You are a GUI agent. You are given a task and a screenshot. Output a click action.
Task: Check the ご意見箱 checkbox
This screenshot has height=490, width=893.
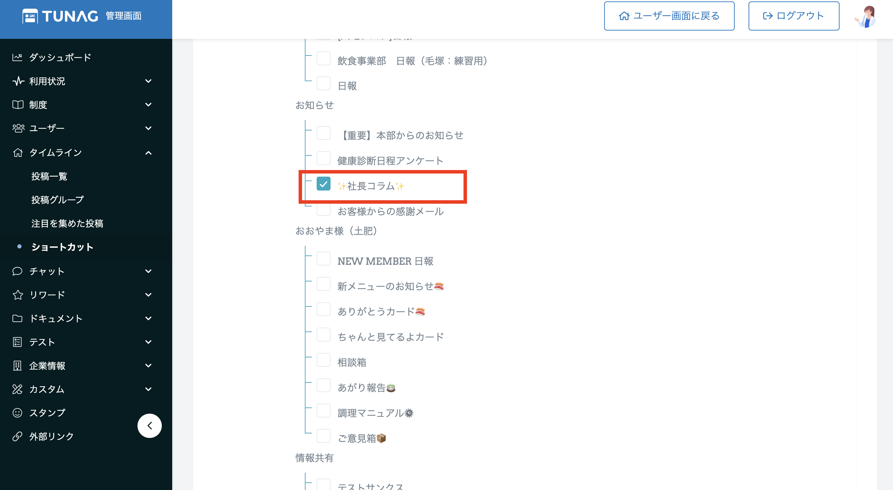click(x=324, y=436)
